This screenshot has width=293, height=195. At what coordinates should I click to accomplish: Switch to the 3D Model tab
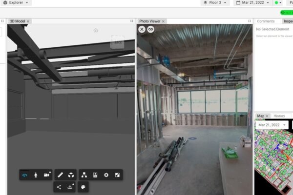click(x=18, y=21)
